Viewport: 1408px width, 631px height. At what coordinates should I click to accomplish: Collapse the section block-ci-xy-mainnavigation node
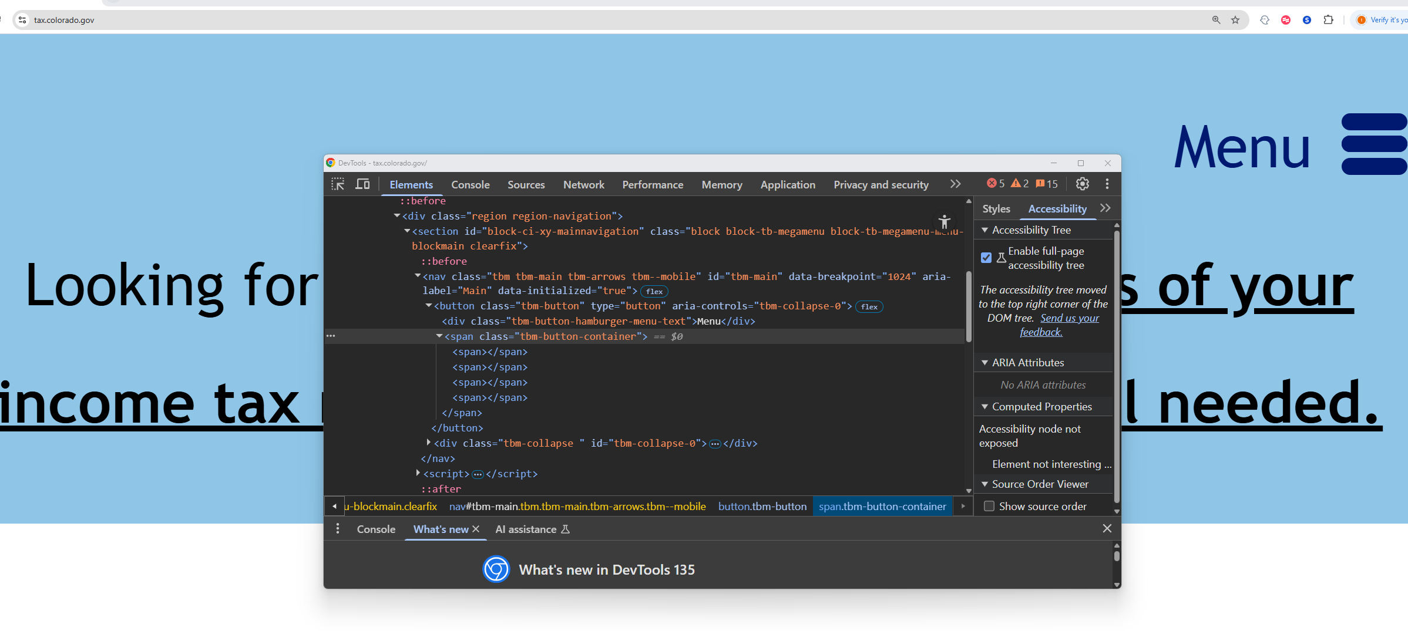(x=407, y=231)
